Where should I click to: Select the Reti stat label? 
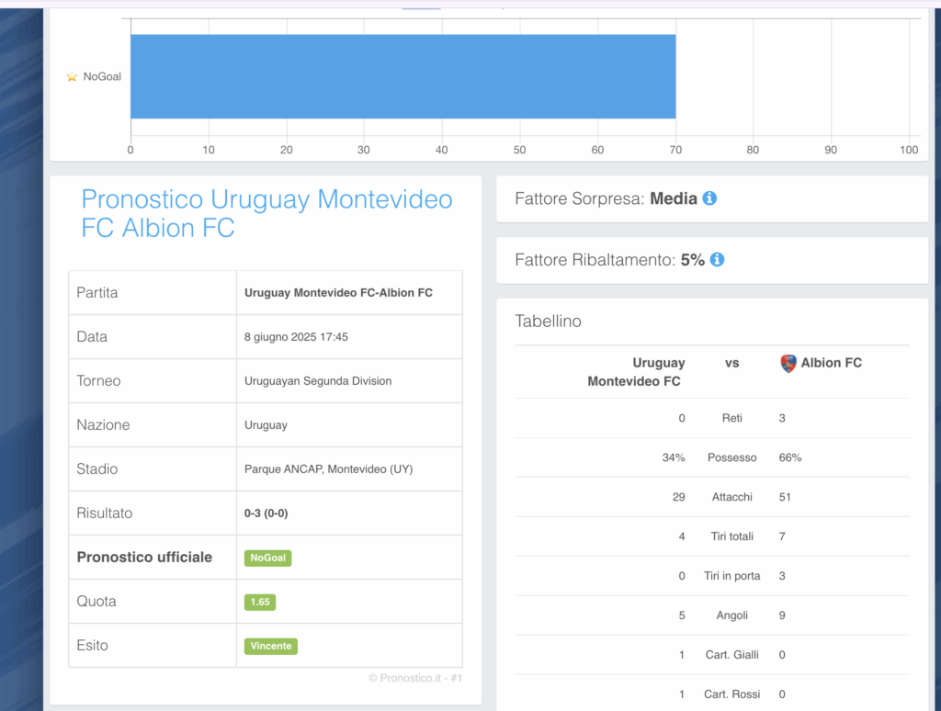point(732,418)
